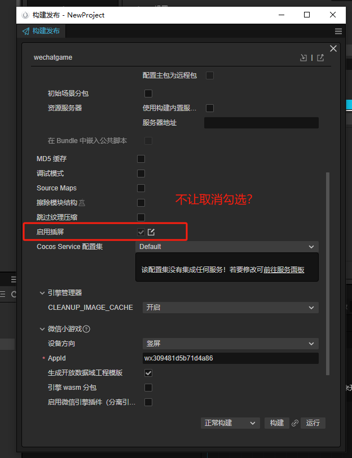Screen dimensions: 352x458
Task: Open 正常构建 build mode dropdown
Action: tap(230, 423)
